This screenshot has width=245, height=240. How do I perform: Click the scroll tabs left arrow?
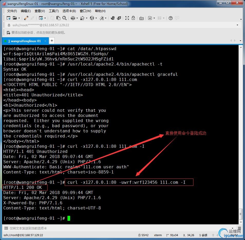pyautogui.click(x=231, y=41)
